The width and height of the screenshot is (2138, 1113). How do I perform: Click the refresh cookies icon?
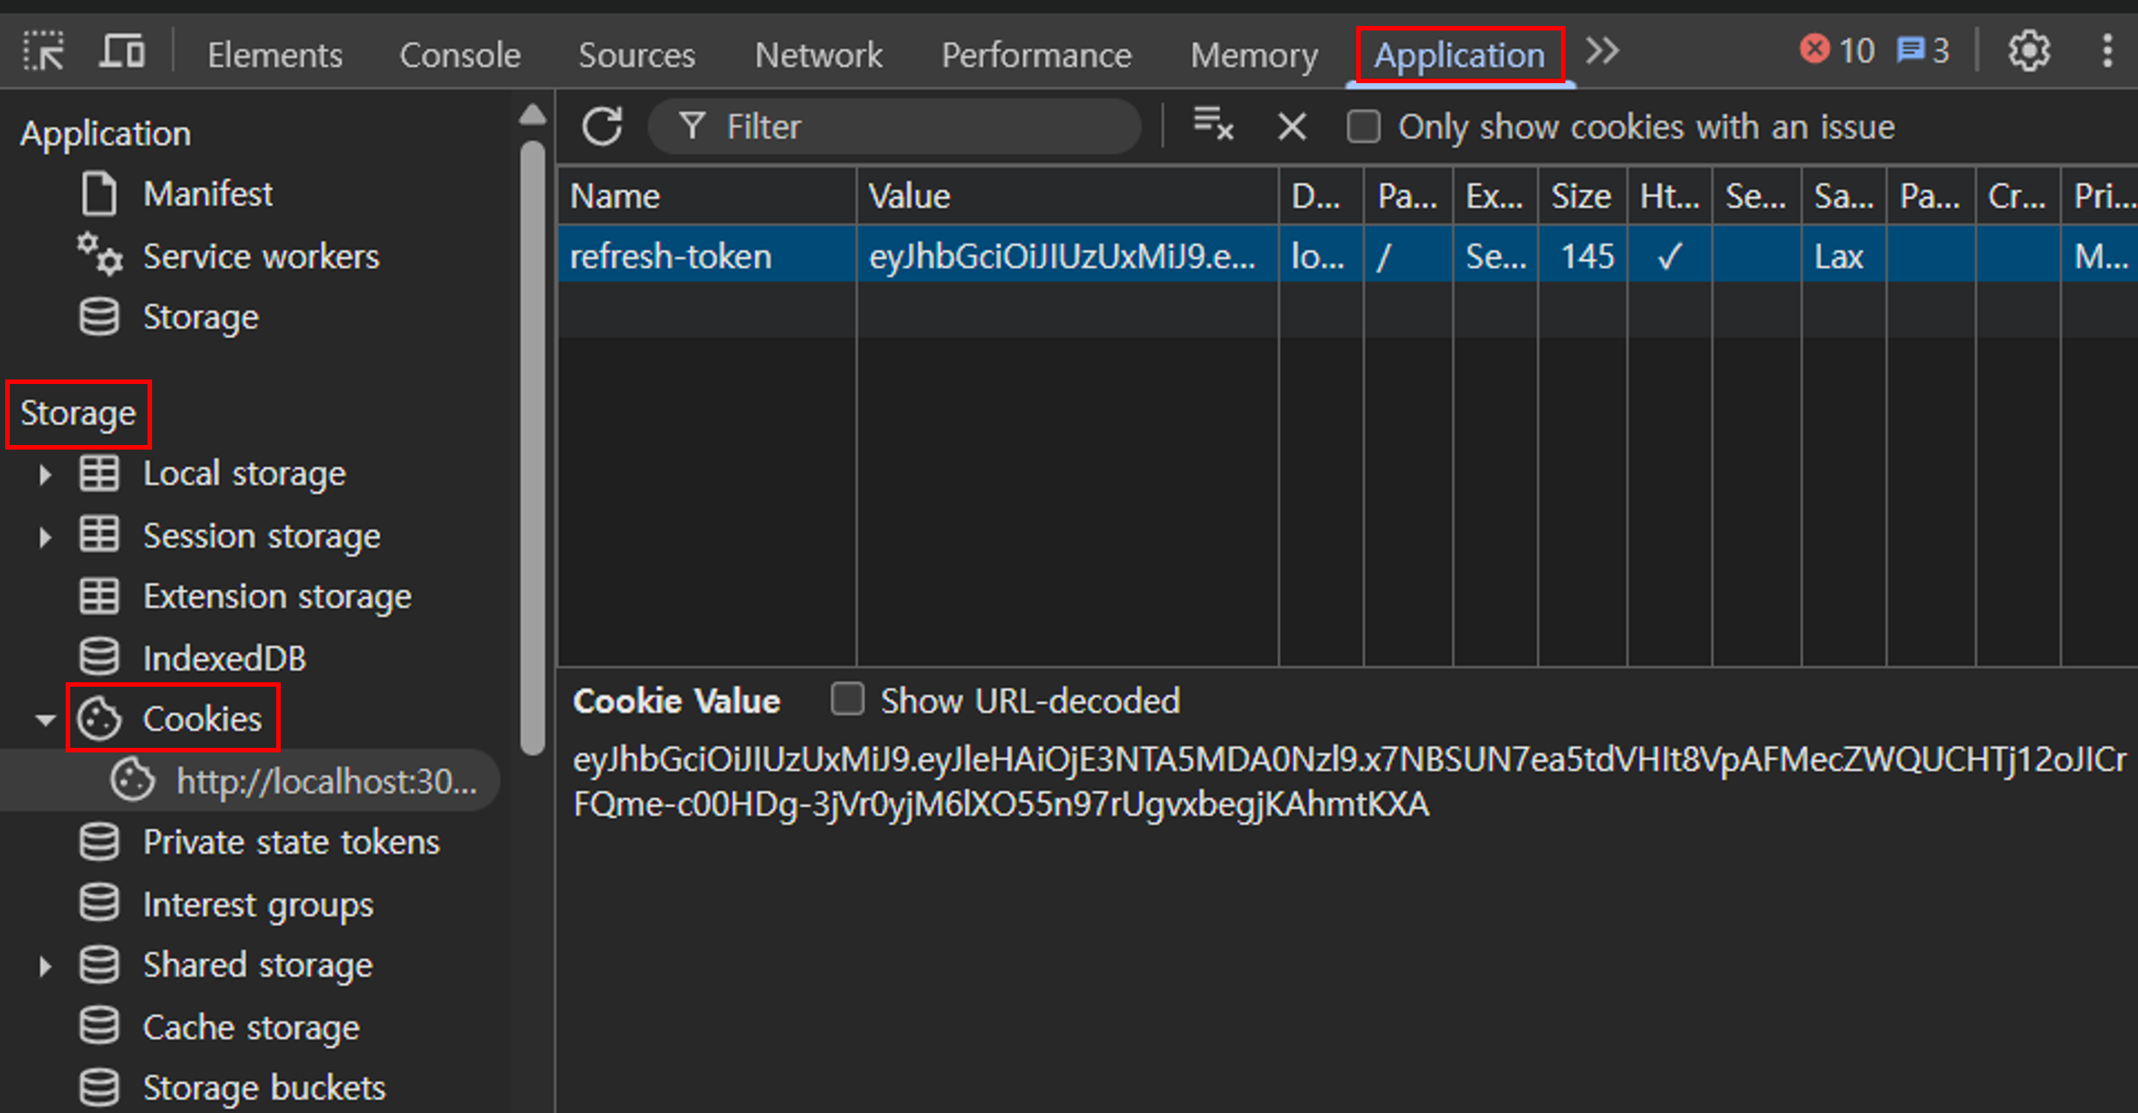602,126
